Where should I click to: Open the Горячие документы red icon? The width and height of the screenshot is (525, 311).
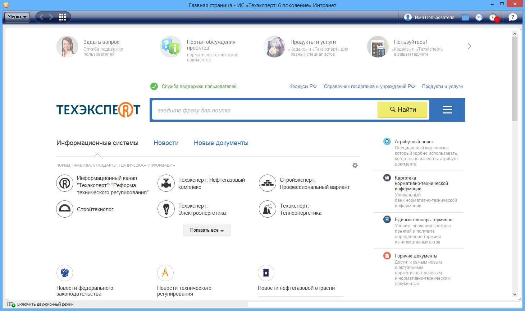[x=387, y=256]
